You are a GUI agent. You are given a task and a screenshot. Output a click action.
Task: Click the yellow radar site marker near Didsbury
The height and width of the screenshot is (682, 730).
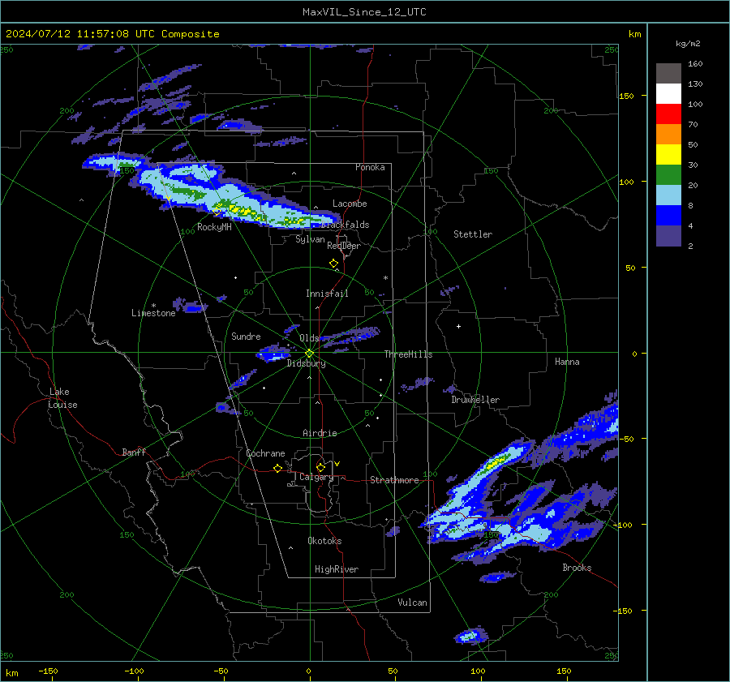[310, 353]
